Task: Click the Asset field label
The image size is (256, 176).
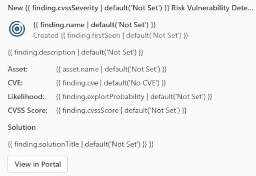Action: click(17, 69)
